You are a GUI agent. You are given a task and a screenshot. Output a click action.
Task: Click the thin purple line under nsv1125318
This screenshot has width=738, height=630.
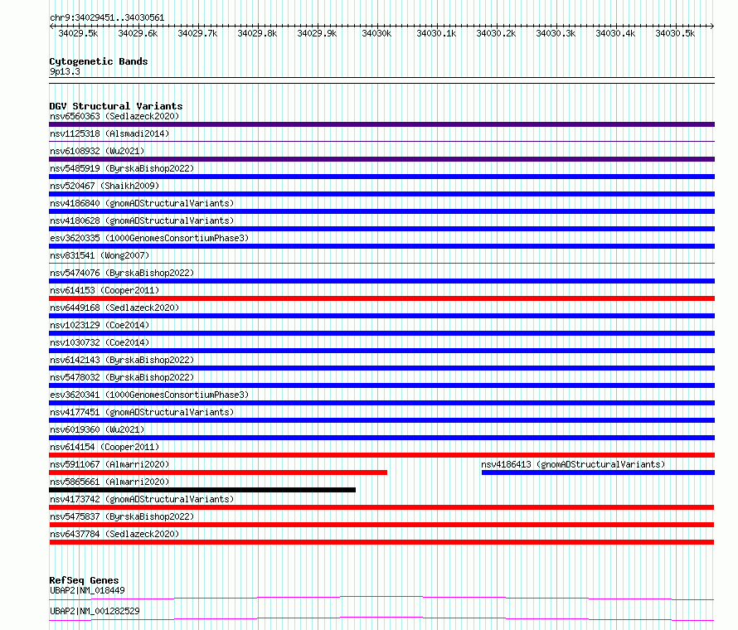coord(381,141)
